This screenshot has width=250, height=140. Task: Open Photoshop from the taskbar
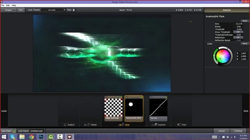(x=41, y=137)
